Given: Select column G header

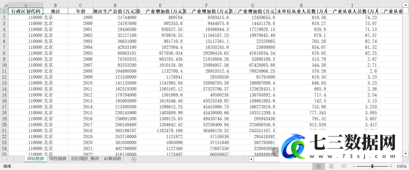Looking at the screenshot, I should pyautogui.click(x=253, y=5).
